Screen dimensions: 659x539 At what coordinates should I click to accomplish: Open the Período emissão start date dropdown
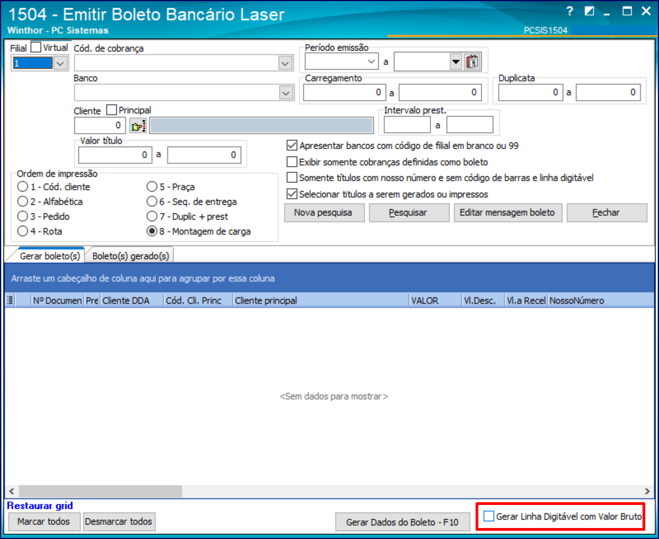coord(372,62)
